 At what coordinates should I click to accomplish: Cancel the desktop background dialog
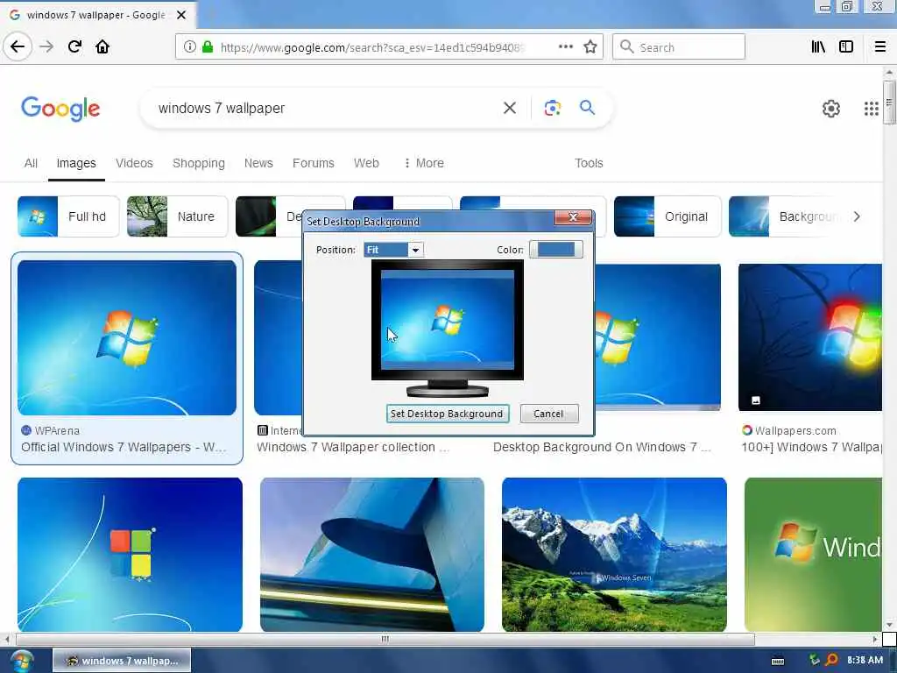[x=548, y=414]
